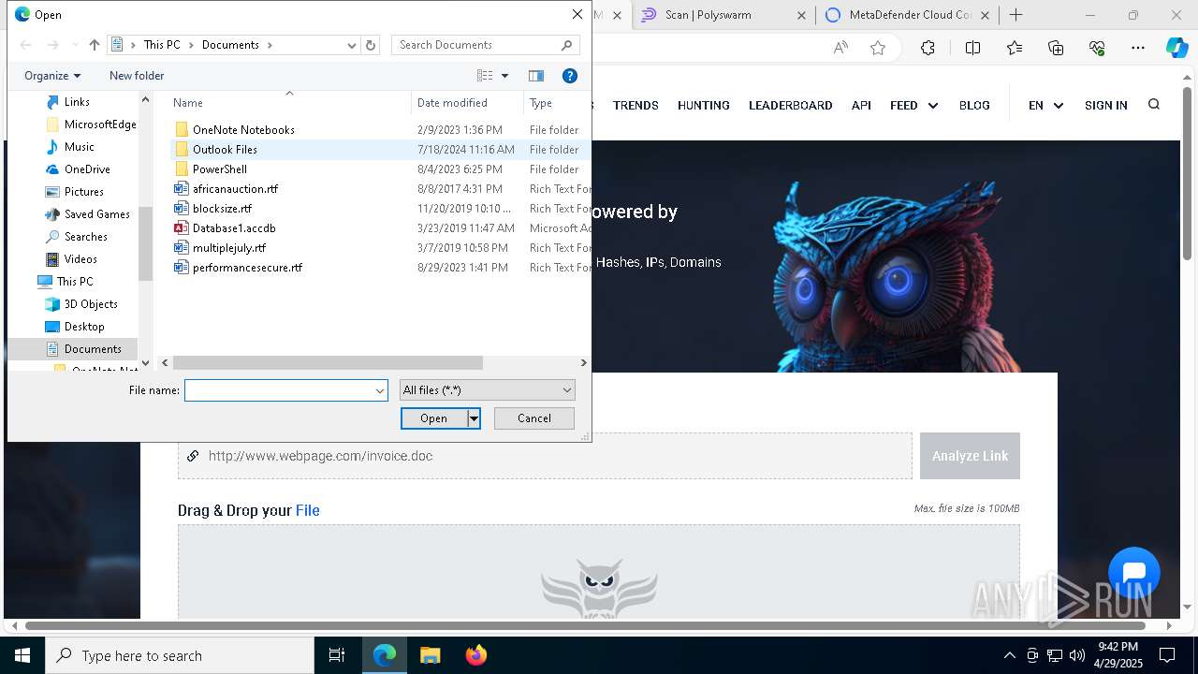
Task: Open the TRENDS menu item
Action: pyautogui.click(x=636, y=105)
